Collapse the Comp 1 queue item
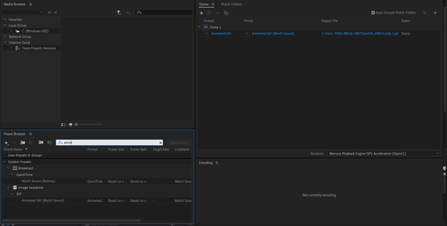 point(199,27)
